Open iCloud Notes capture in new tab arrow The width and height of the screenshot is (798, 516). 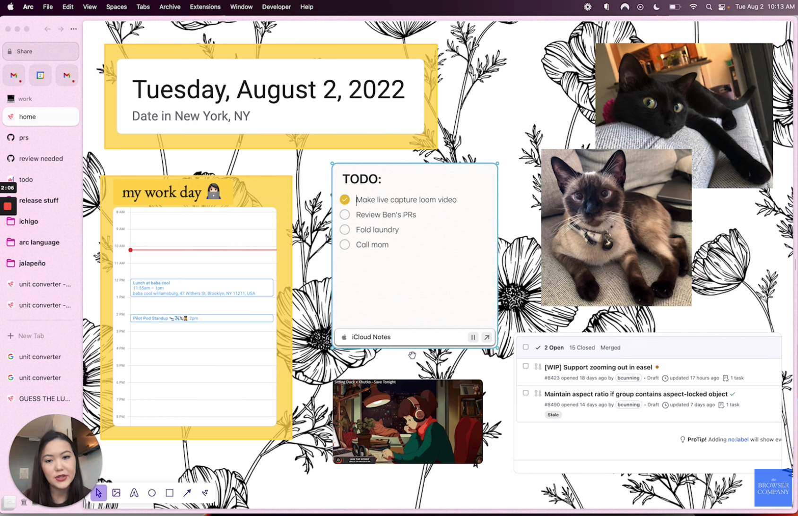click(x=486, y=337)
